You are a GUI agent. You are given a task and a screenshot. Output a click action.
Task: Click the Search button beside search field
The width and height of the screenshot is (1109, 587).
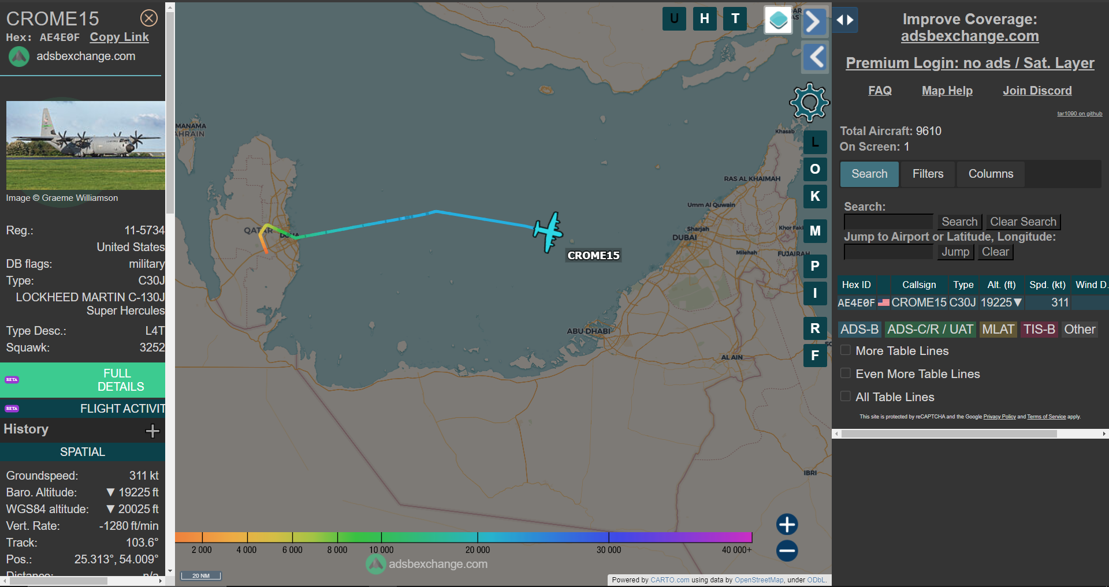pyautogui.click(x=959, y=222)
